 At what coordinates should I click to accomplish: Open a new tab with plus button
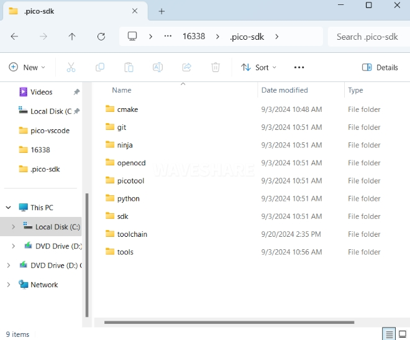coord(162,11)
